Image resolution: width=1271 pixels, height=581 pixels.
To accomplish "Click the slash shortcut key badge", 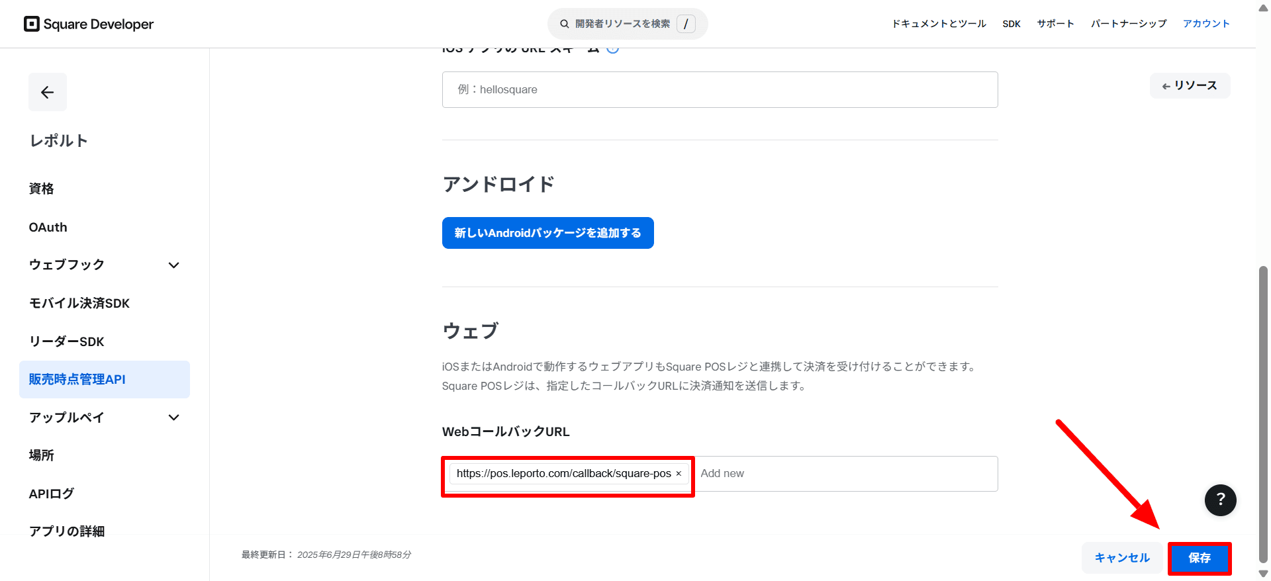I will (686, 24).
